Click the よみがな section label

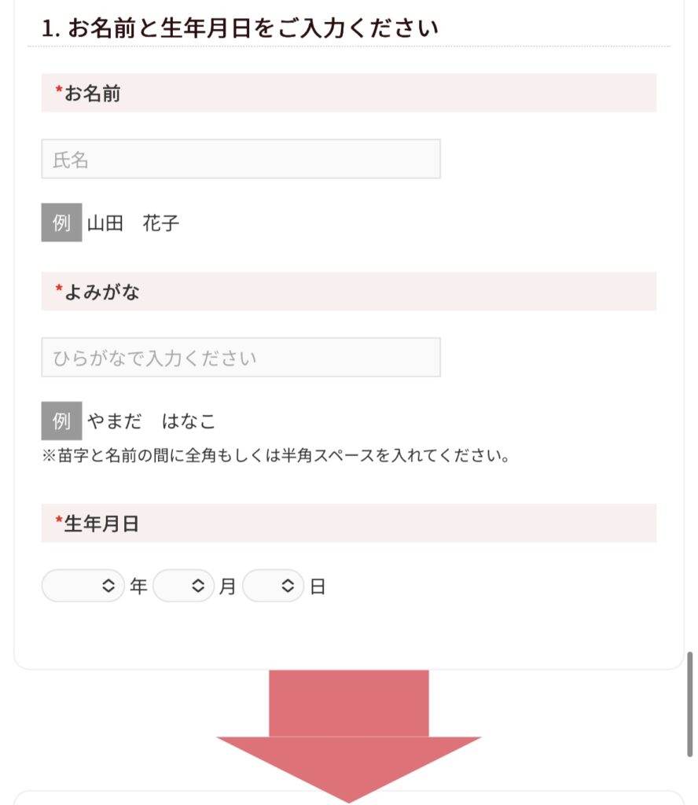click(x=101, y=292)
